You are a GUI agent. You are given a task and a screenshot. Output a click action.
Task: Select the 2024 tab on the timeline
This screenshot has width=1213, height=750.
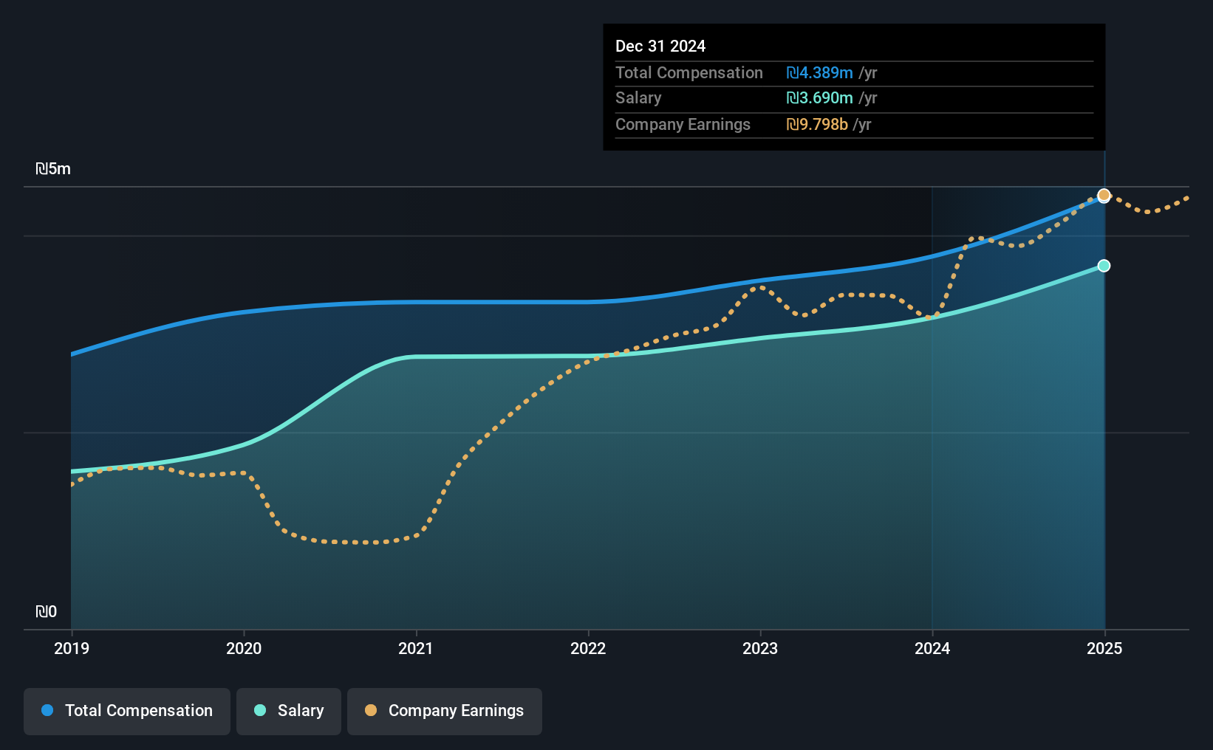[932, 648]
